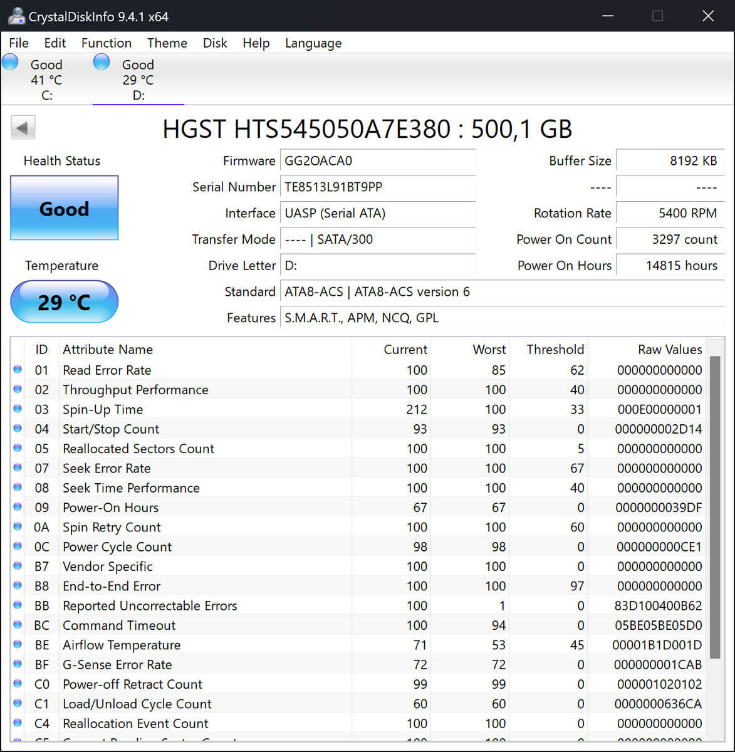This screenshot has height=752, width=735.
Task: Open the Language menu
Action: click(313, 43)
